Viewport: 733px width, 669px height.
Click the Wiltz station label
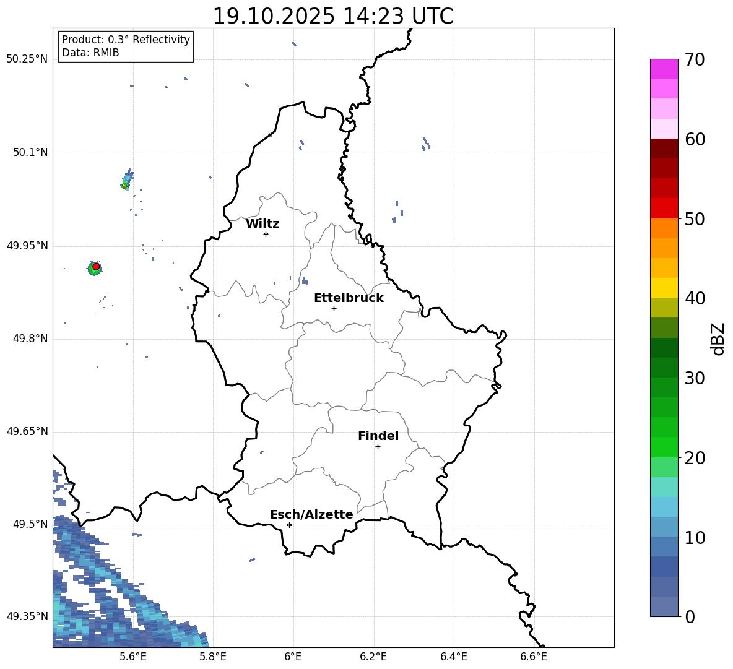point(262,224)
